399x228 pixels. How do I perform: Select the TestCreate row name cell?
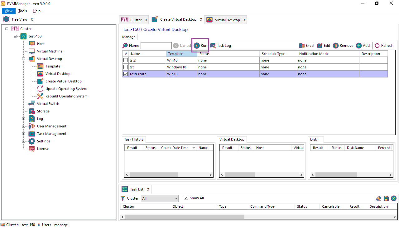coord(147,74)
